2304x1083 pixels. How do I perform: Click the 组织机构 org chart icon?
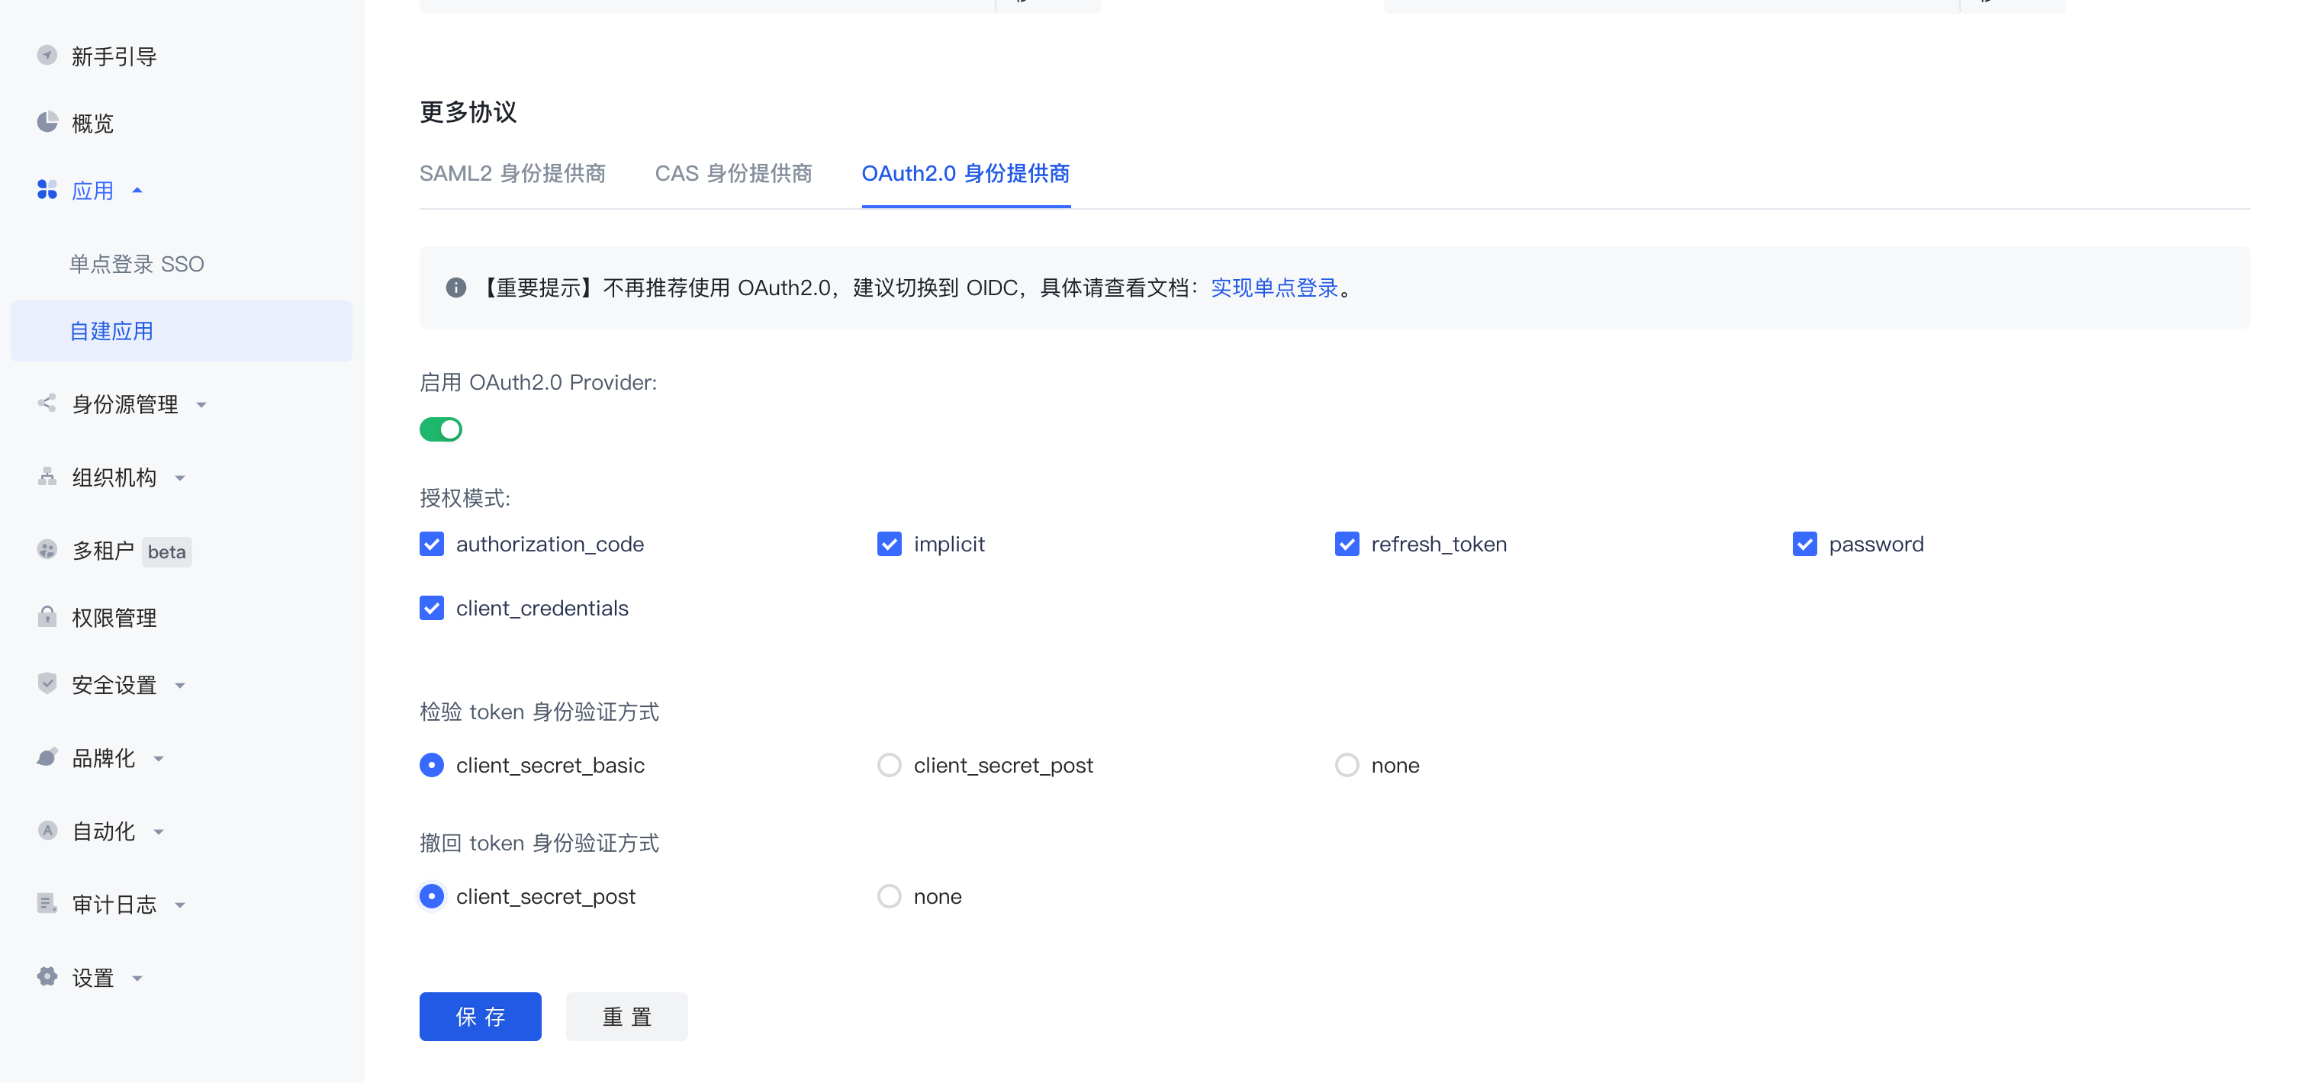47,477
